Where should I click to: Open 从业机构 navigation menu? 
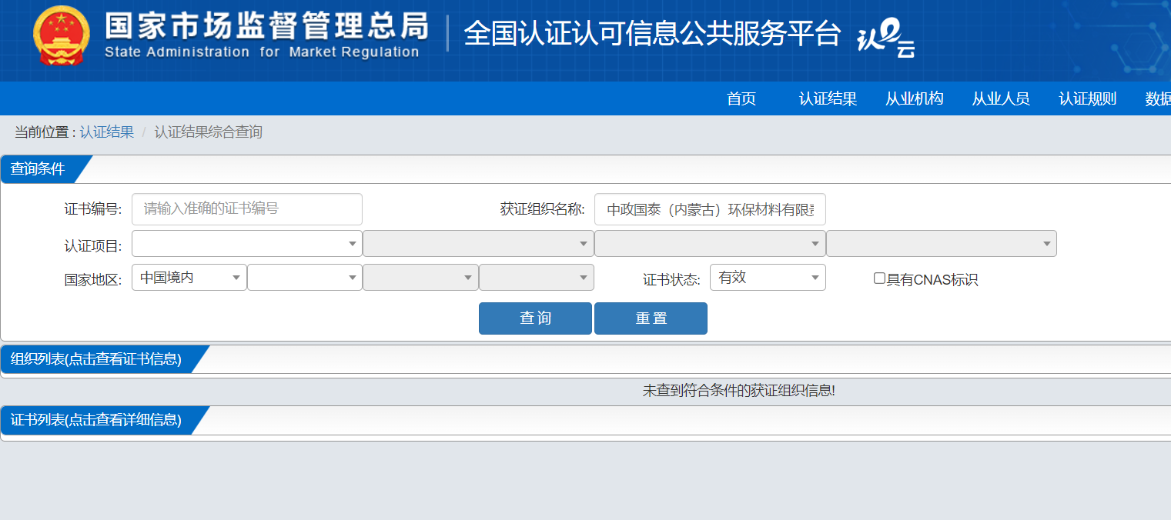click(915, 98)
